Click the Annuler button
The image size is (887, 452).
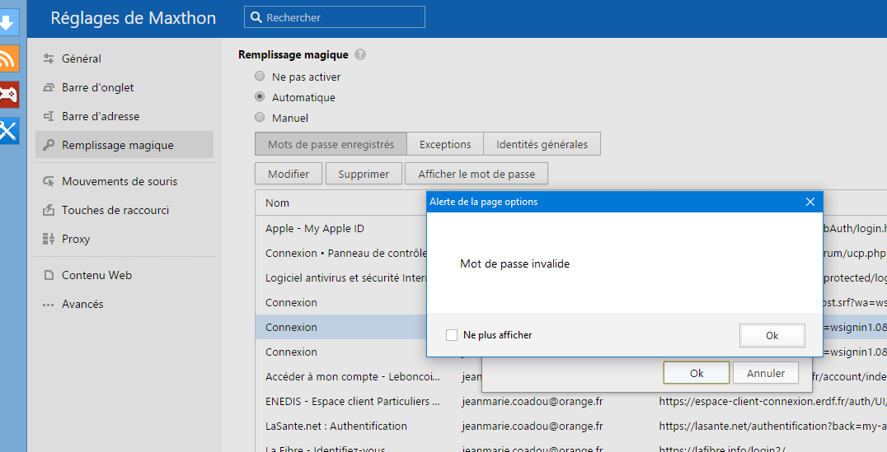coord(765,373)
